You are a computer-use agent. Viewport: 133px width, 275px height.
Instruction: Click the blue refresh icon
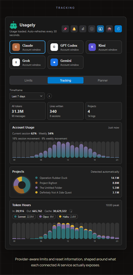tap(118, 29)
